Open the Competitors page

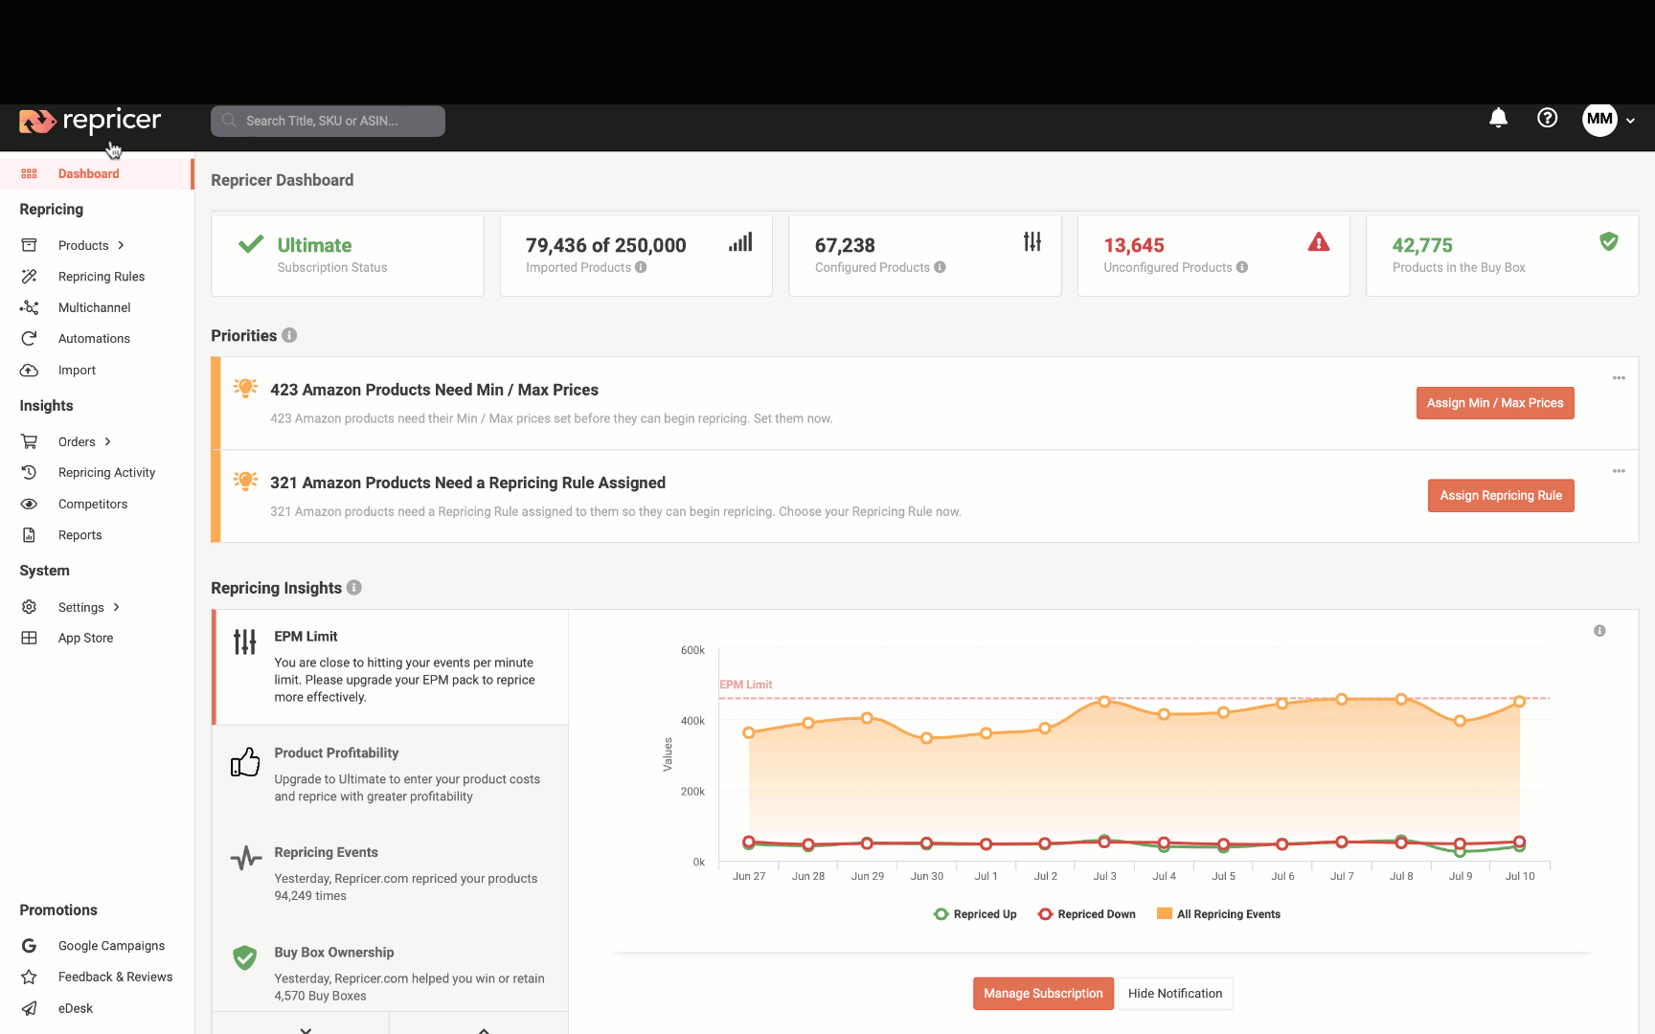[x=93, y=505]
